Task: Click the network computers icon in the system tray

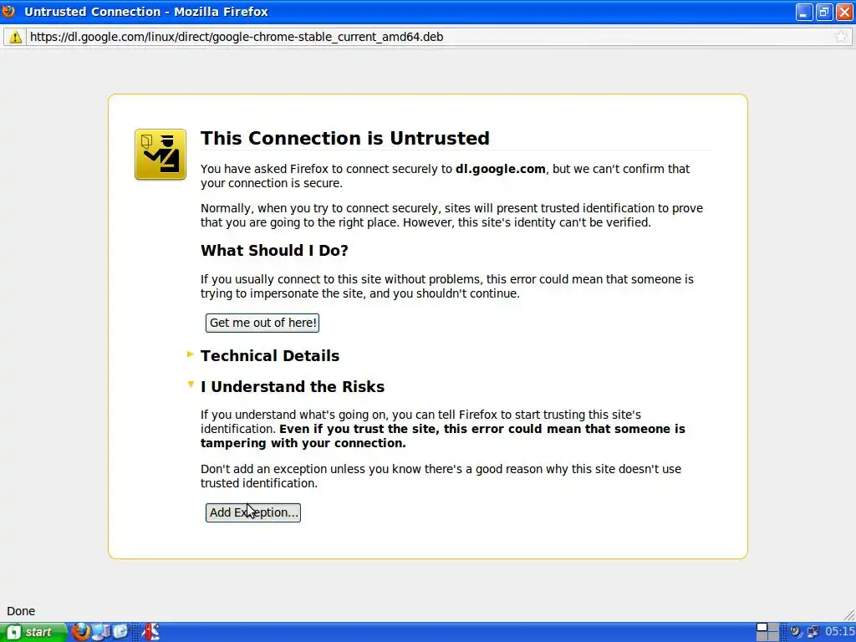Action: (x=813, y=632)
